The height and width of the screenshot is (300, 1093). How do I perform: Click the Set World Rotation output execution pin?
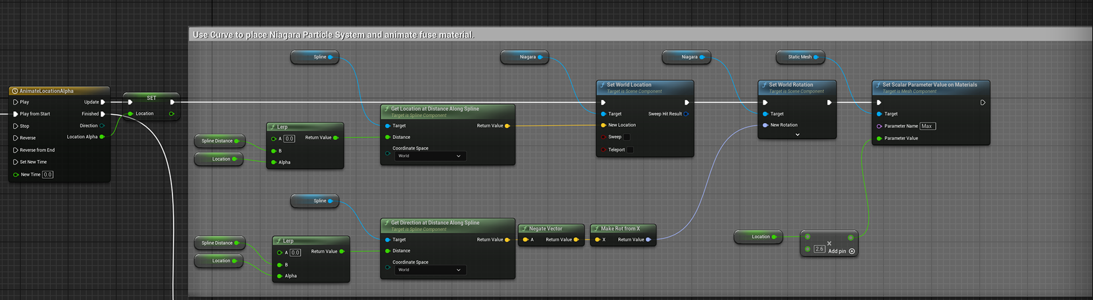[829, 102]
